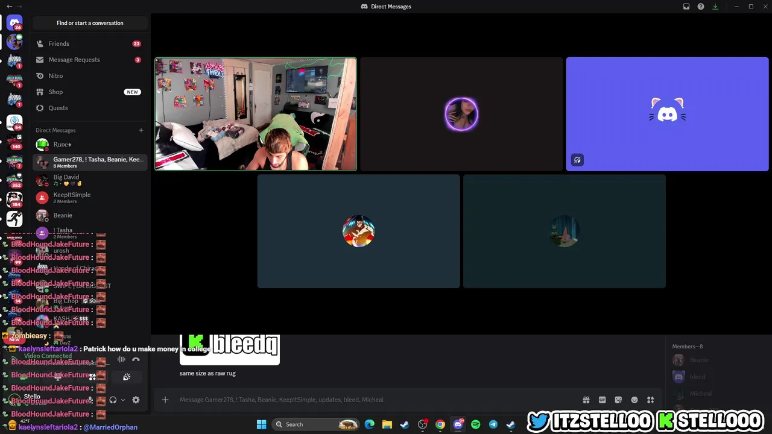The width and height of the screenshot is (772, 434).
Task: Toggle camera in voice panel
Action: (x=24, y=377)
